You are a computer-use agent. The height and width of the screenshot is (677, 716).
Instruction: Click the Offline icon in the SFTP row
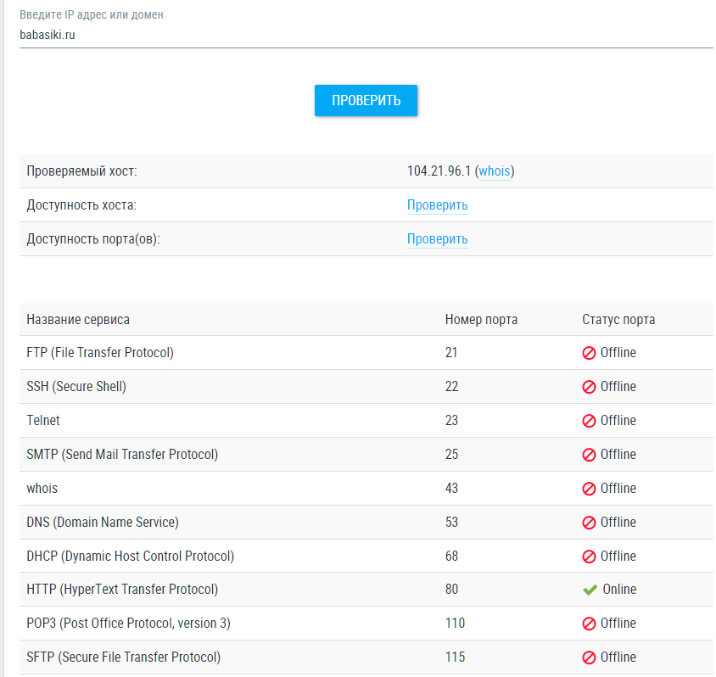point(589,657)
